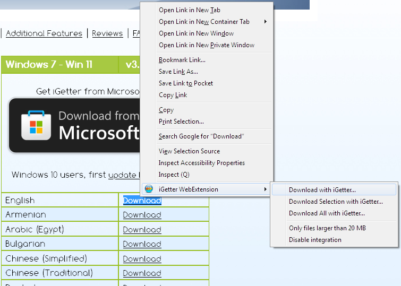This screenshot has height=286, width=401.
Task: Toggle Only files larger than 20 MB
Action: (327, 228)
